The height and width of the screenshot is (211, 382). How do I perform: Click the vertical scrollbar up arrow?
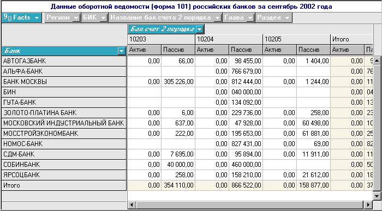pos(377,61)
